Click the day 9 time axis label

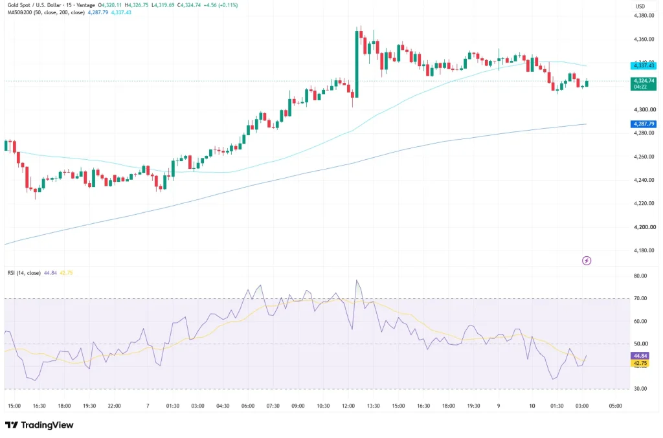click(x=499, y=406)
